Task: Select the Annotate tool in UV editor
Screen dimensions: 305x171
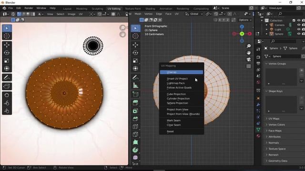Action: pyautogui.click(x=7, y=77)
